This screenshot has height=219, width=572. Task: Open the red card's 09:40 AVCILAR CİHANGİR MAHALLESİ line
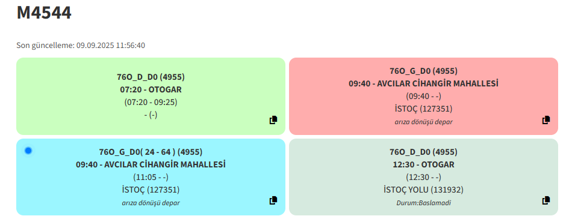click(423, 83)
